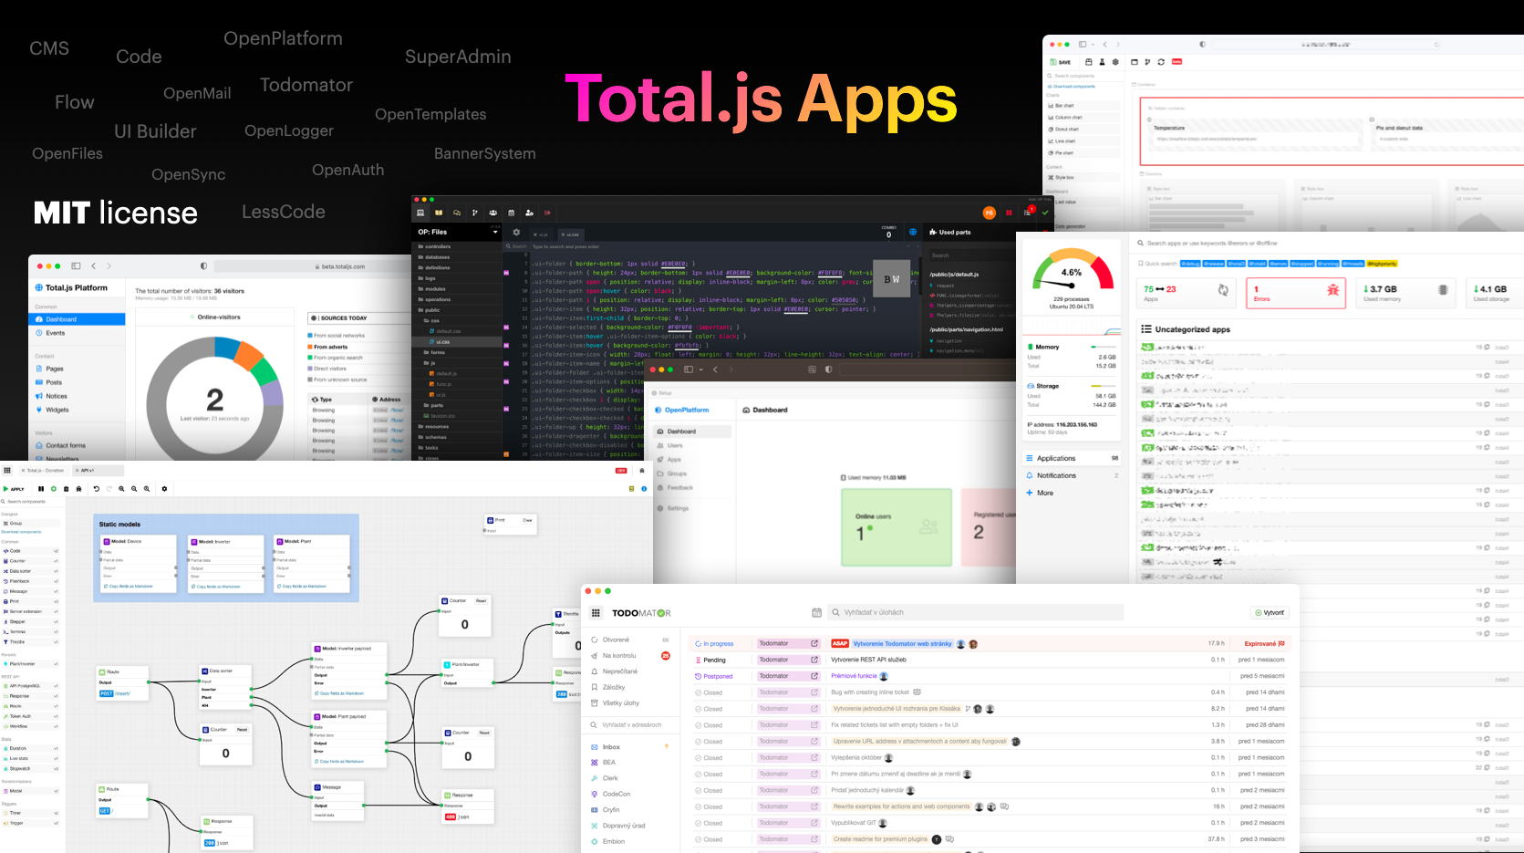Screen dimensions: 1524x853
Task: Open Dashboard in Total.js Platform sidebar
Action: click(78, 319)
